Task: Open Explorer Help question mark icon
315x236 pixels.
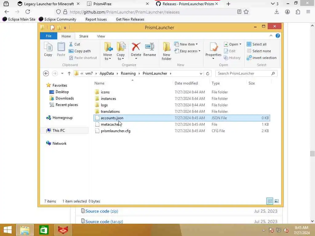Action: coord(278,36)
